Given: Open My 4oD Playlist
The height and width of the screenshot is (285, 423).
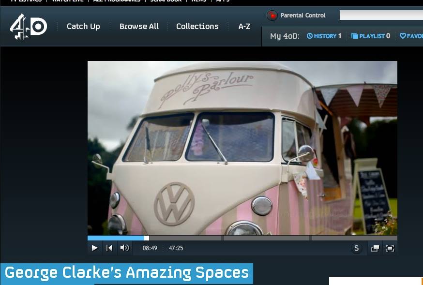Looking at the screenshot, I should pos(371,36).
